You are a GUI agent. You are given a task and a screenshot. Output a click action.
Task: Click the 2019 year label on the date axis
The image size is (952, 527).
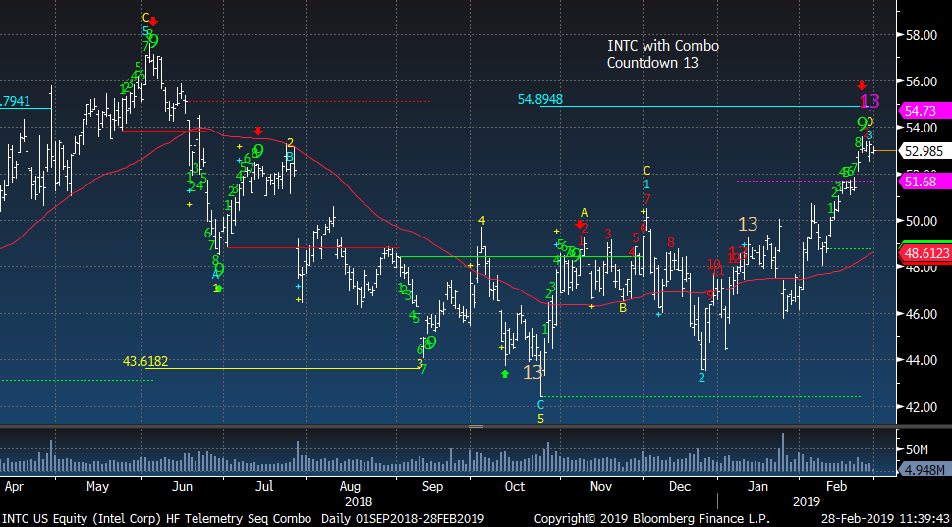click(x=807, y=502)
